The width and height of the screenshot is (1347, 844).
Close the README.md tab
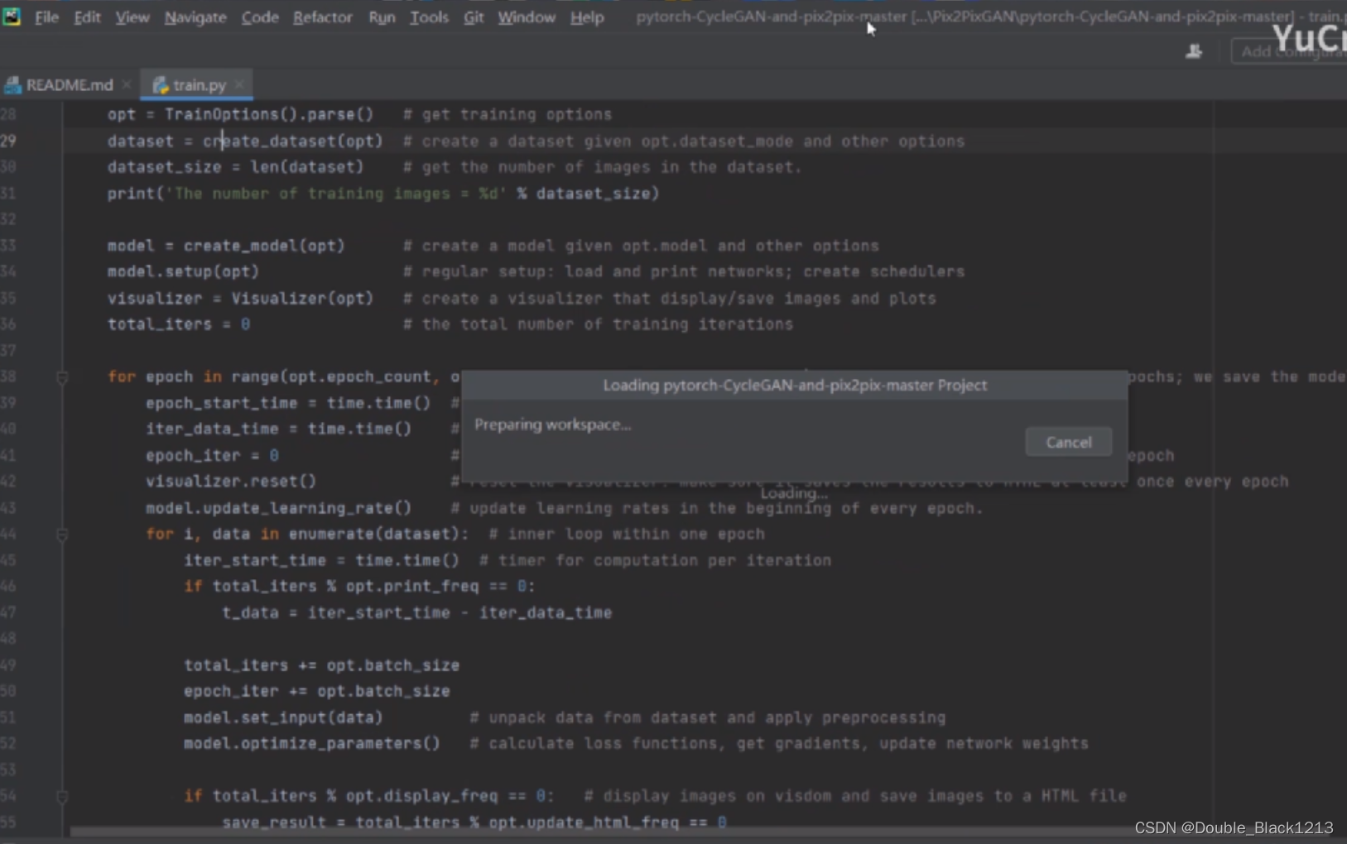point(127,84)
